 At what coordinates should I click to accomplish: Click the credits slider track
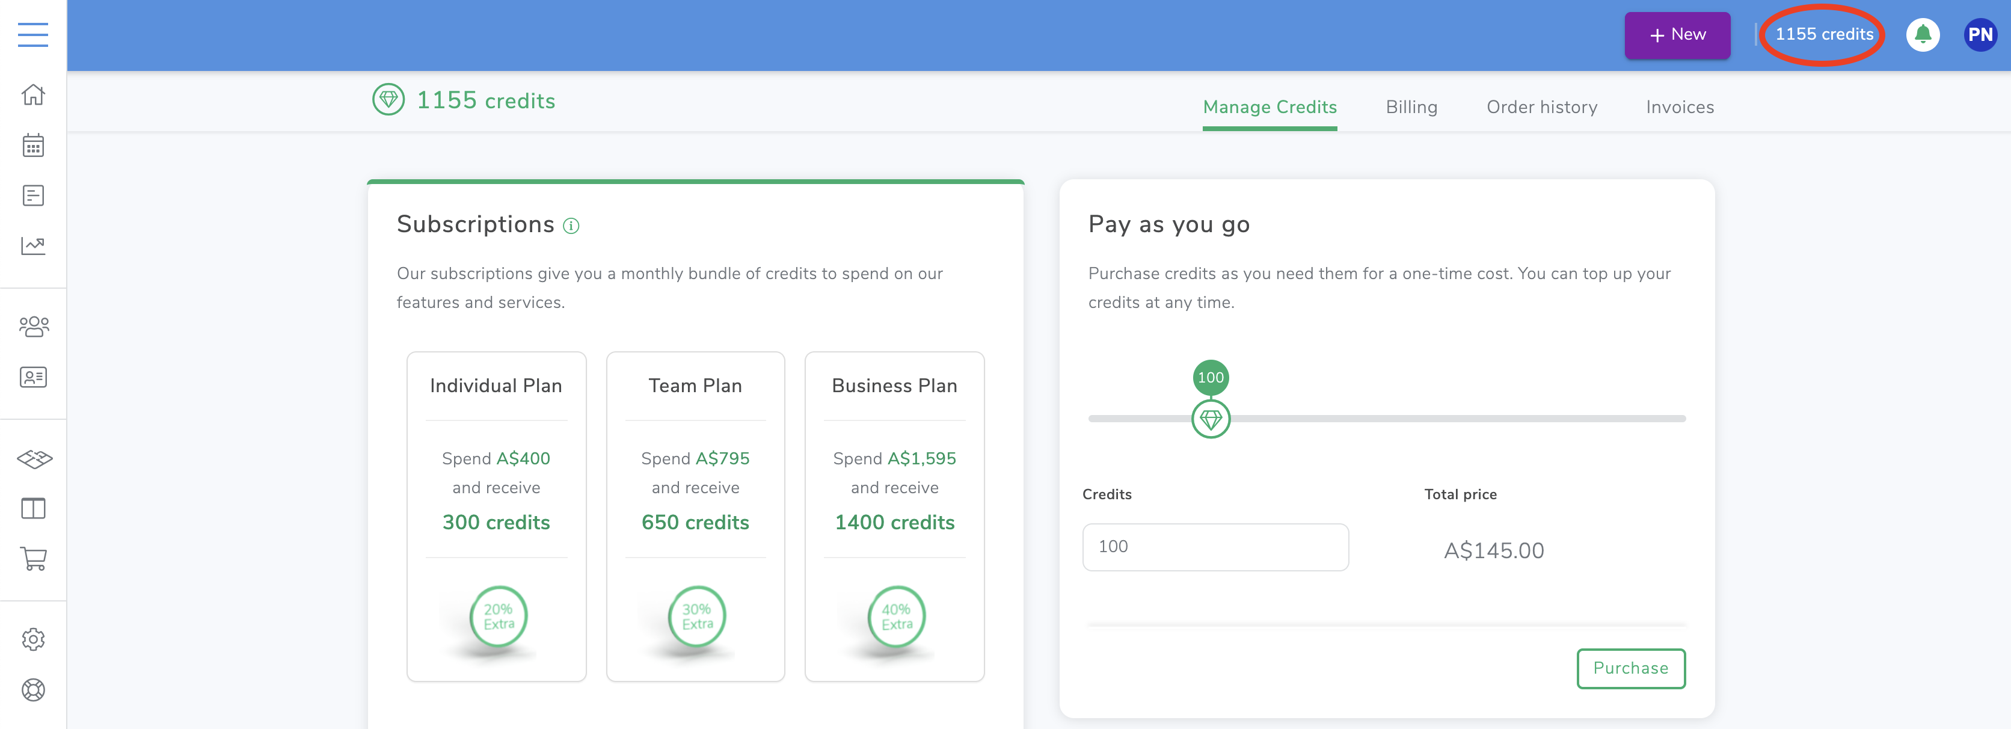(x=1386, y=419)
